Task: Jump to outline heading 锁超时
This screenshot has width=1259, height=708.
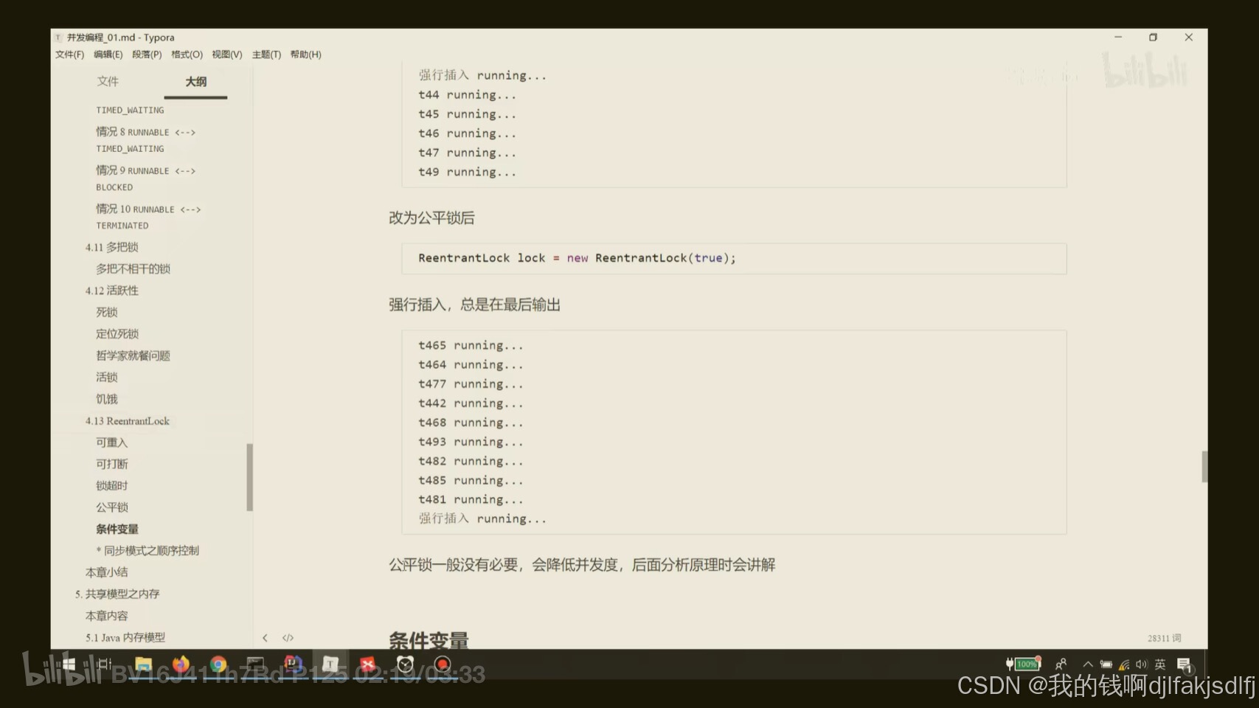Action: point(111,485)
